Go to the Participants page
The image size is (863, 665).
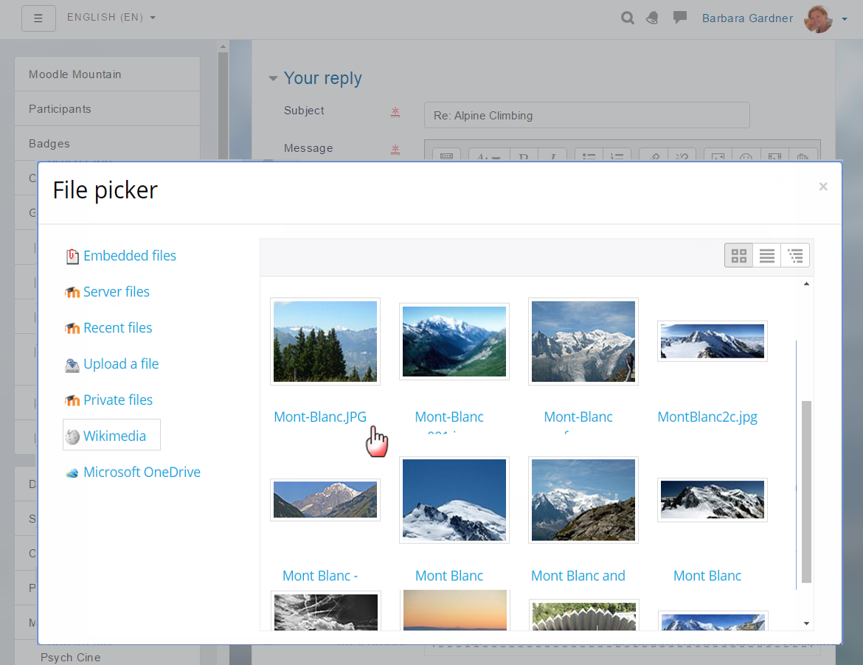click(62, 108)
